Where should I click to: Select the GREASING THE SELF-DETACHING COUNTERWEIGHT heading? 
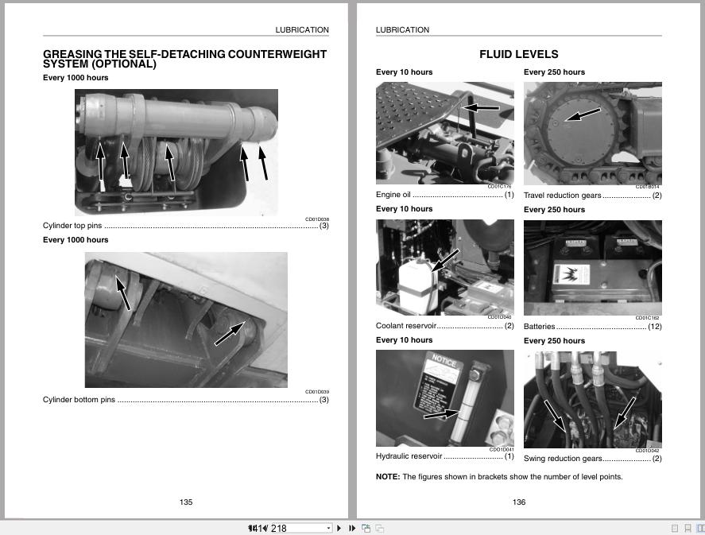185,59
